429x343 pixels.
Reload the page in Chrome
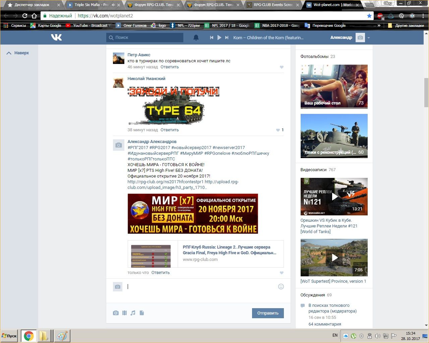tap(25, 16)
